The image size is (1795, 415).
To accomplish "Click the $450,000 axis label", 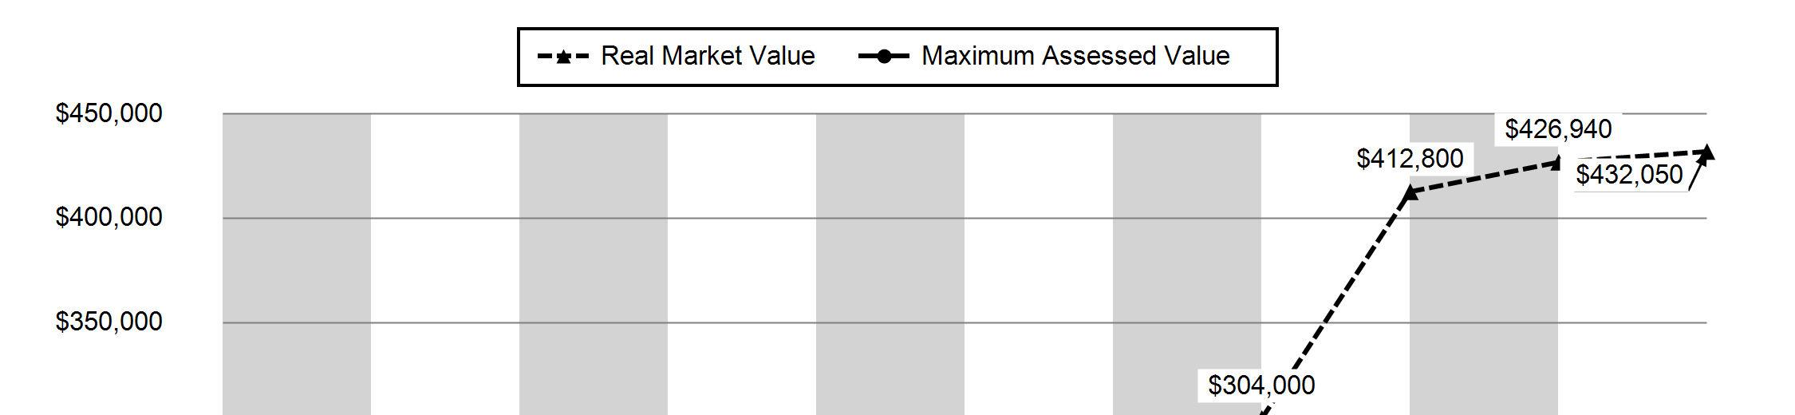I will [108, 113].
